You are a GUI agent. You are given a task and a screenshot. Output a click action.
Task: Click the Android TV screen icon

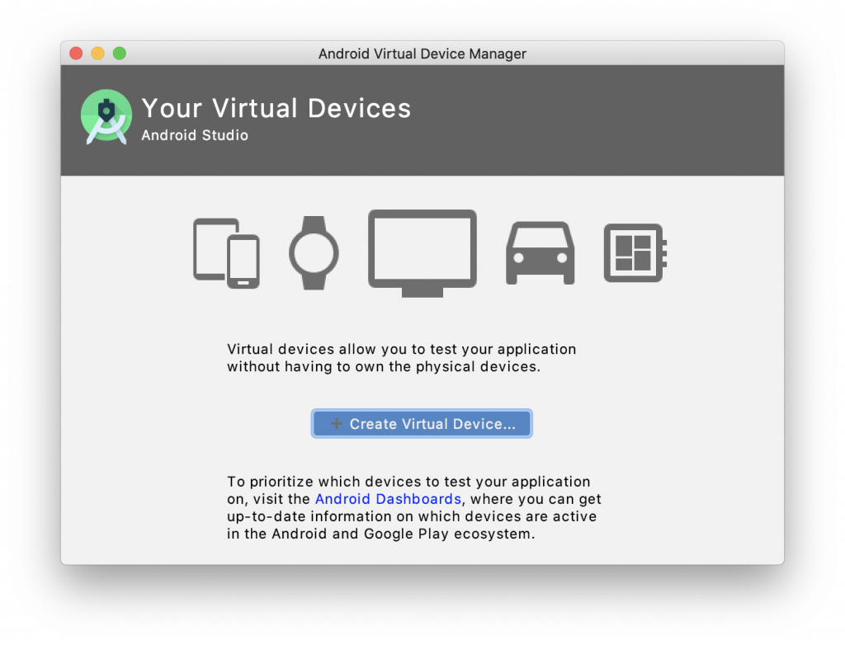(x=422, y=253)
